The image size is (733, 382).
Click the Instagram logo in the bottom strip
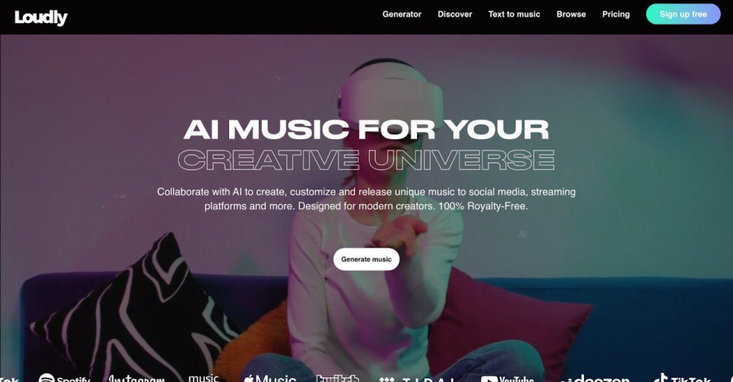[x=137, y=378]
